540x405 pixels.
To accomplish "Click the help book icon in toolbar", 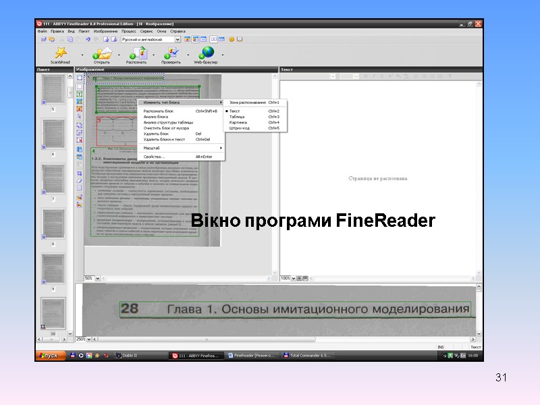I will coord(240,39).
